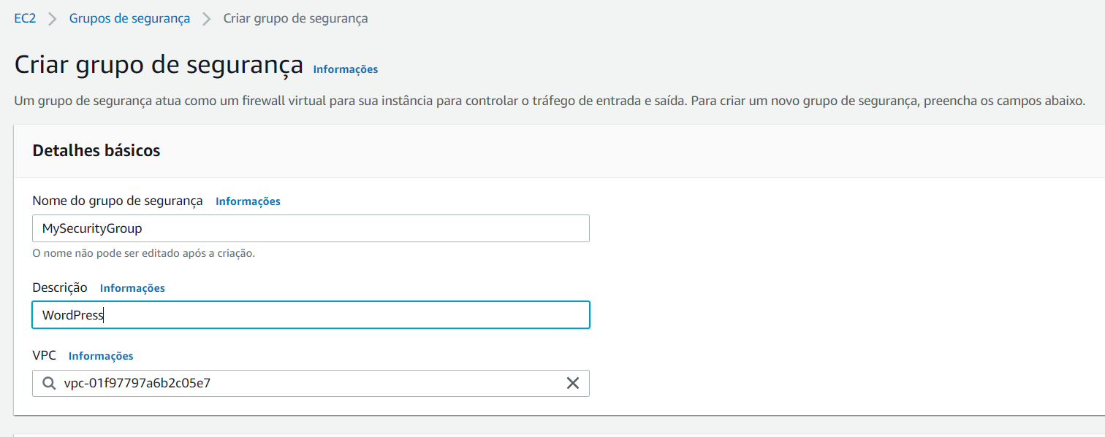Open Informações for Nome do grupo de segurança
The height and width of the screenshot is (437, 1105).
click(x=248, y=201)
